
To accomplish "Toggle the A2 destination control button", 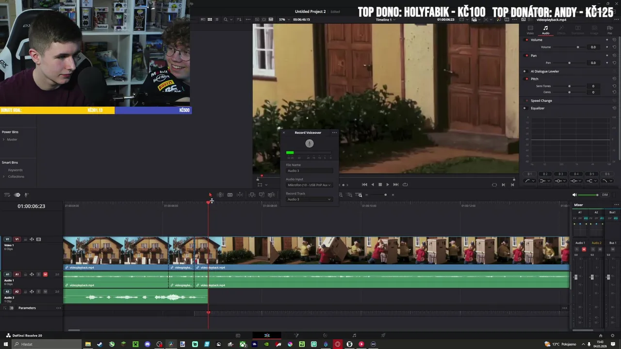I will coord(16,292).
